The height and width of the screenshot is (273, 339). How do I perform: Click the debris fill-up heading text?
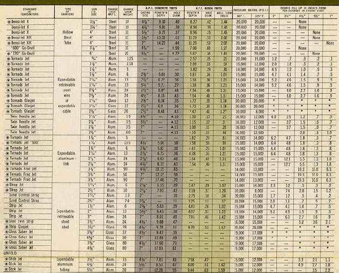click(303, 9)
